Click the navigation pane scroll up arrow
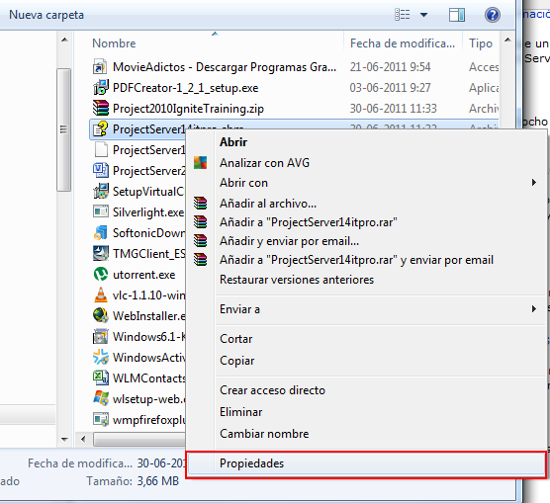550x503 pixels. pyautogui.click(x=64, y=40)
